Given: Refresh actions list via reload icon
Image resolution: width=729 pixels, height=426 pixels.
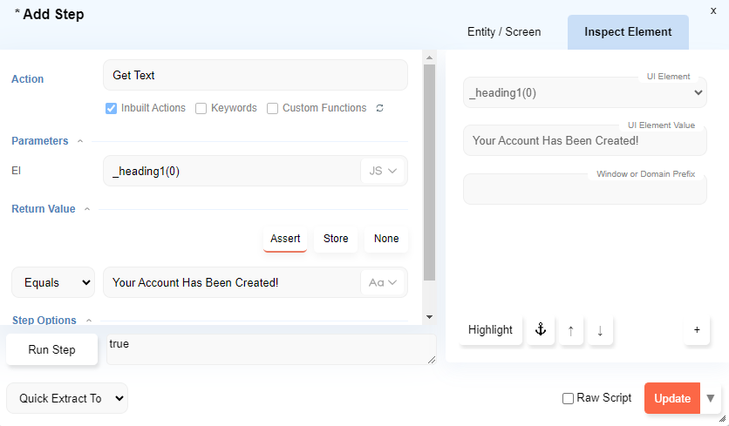Looking at the screenshot, I should pos(379,109).
